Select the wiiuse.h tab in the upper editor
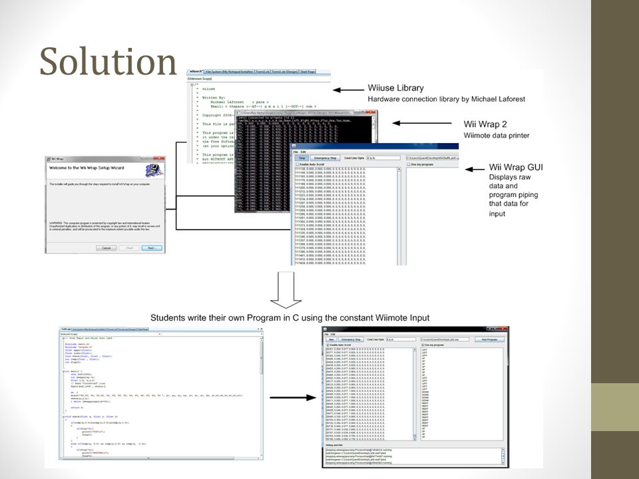Viewport: 639px width, 479px height. (x=195, y=71)
